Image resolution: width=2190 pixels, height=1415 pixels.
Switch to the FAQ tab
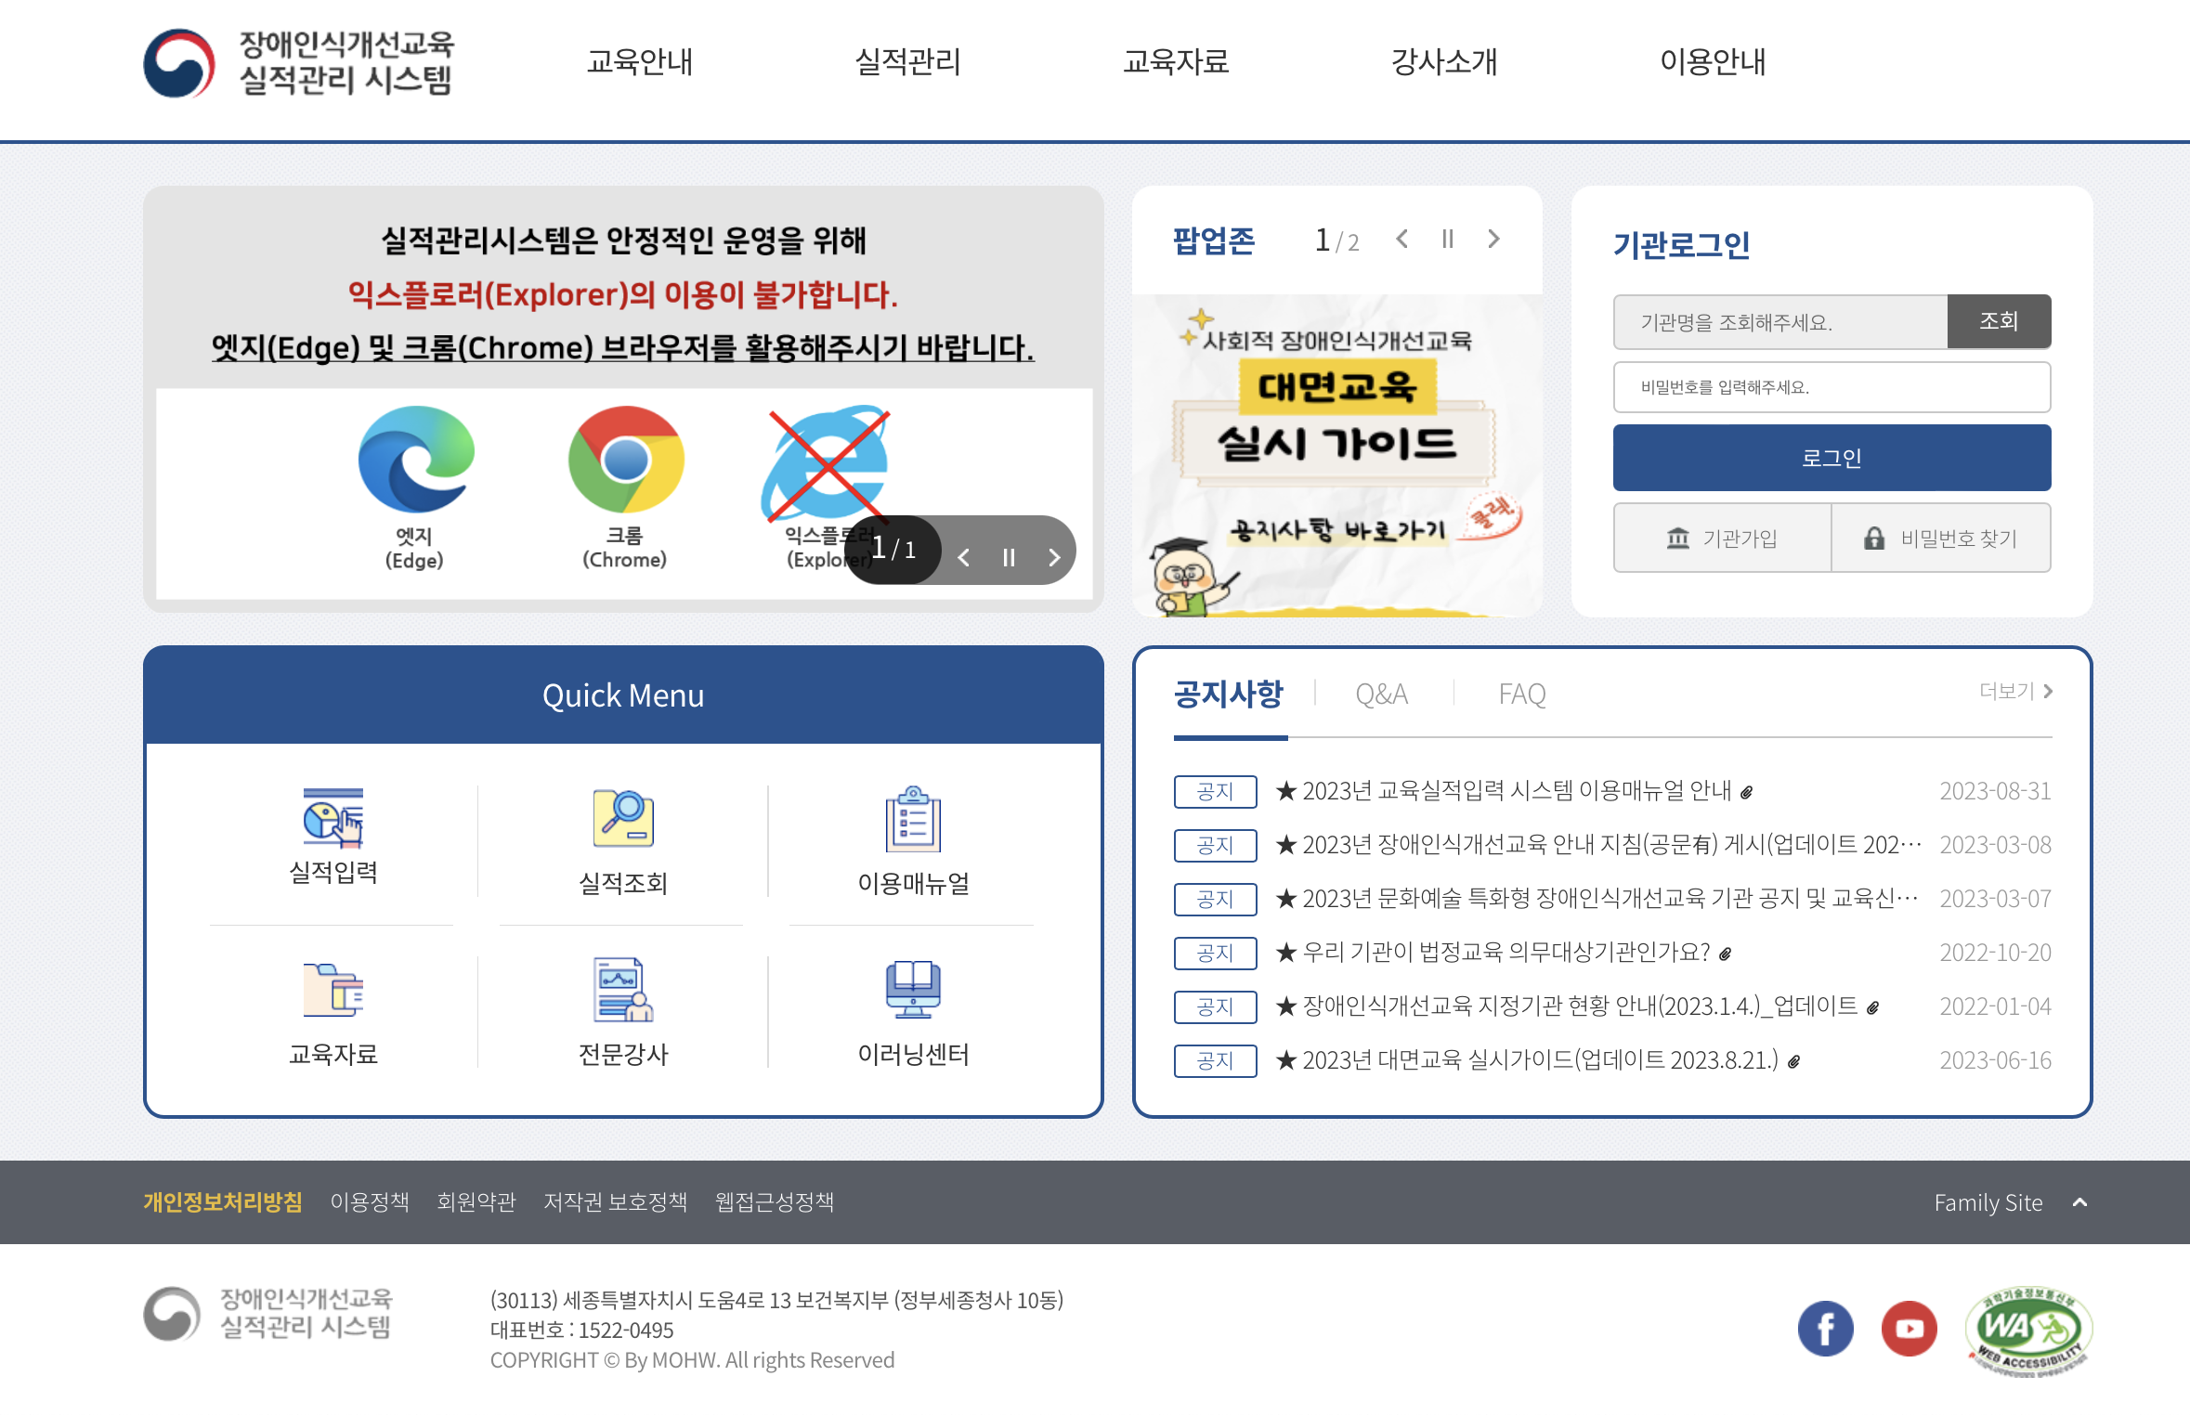(1521, 693)
